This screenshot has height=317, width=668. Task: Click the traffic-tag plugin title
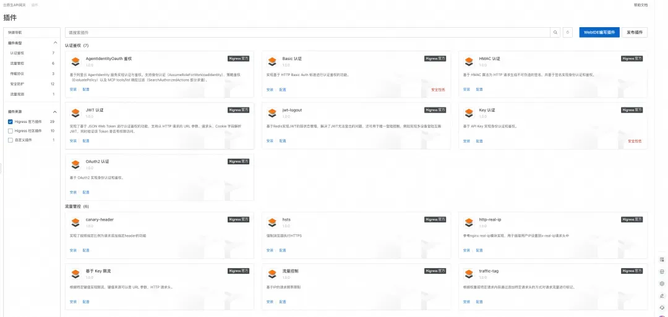tap(489, 271)
